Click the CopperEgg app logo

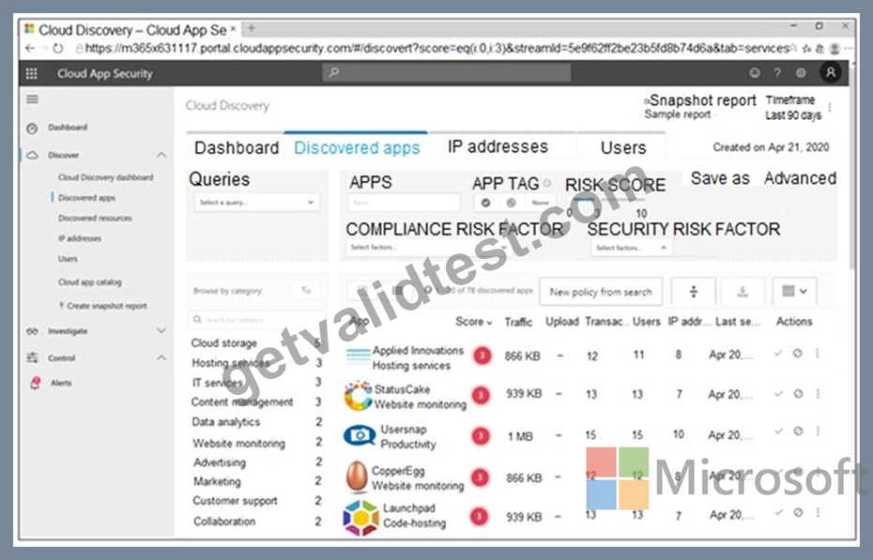click(x=357, y=476)
